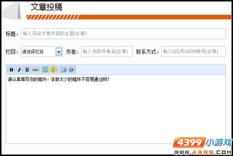Insert an image into the article

[x=45, y=70]
